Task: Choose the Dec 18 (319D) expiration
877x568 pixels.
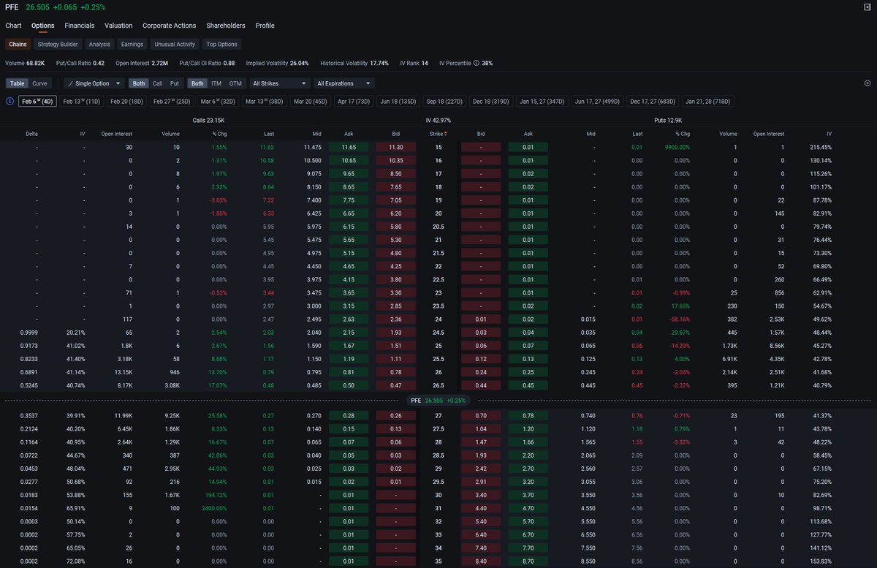Action: click(490, 102)
